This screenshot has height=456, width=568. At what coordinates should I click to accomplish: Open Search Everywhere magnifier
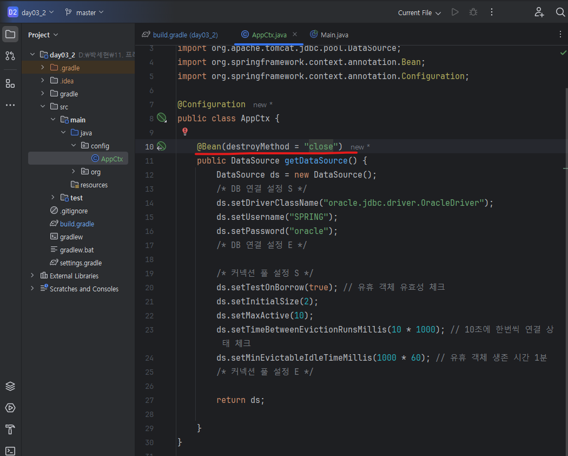click(560, 12)
